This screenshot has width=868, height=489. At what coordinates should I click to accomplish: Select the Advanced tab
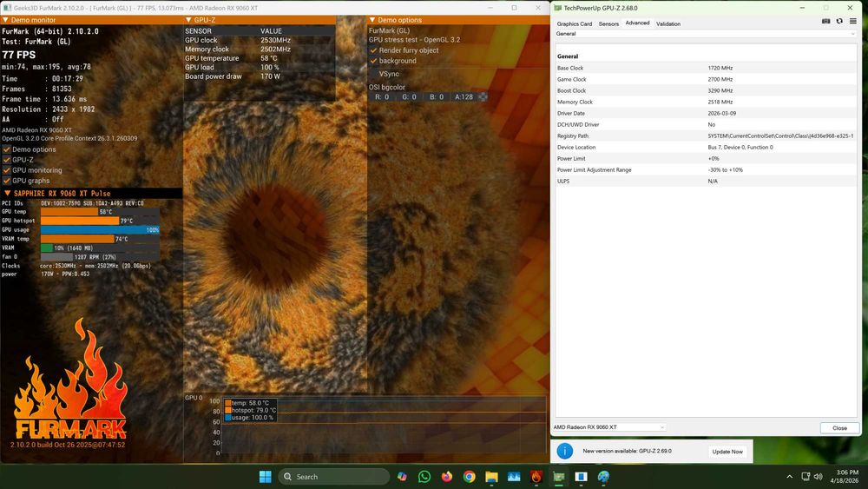637,23
